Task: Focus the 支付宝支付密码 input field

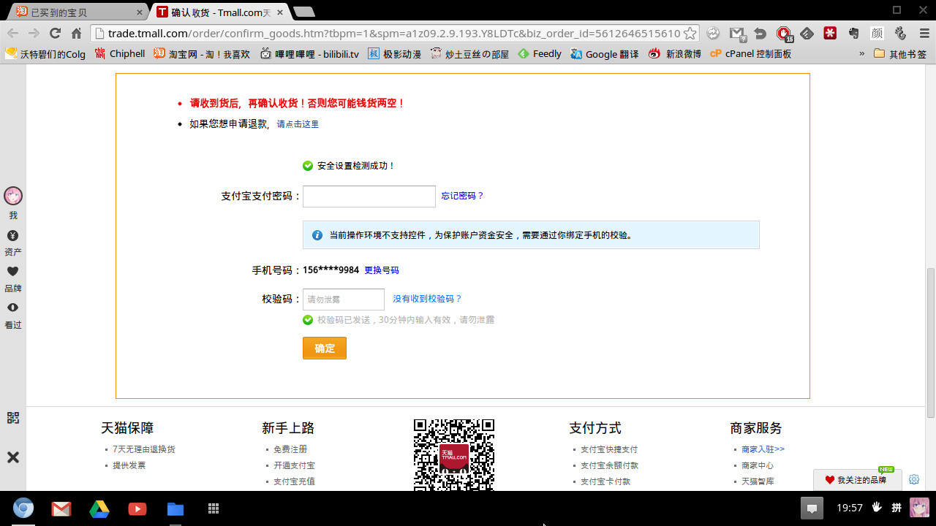Action: point(369,197)
